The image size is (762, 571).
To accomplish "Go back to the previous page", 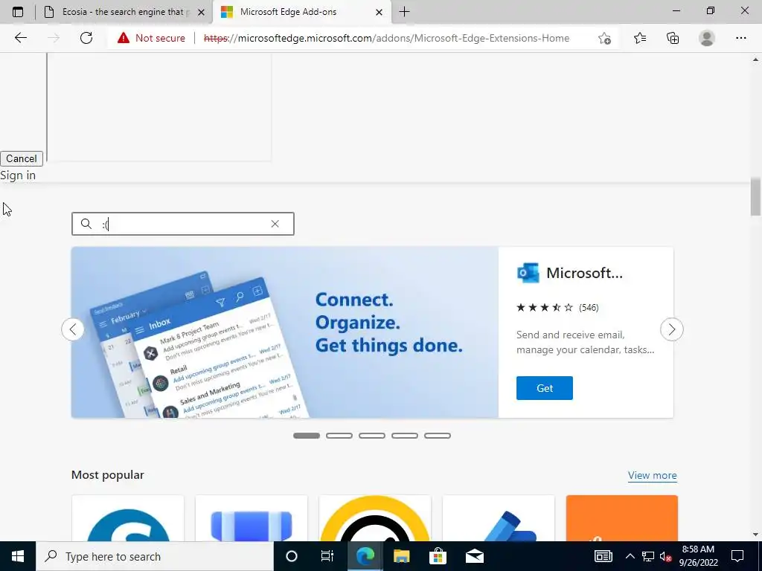I will coord(20,38).
